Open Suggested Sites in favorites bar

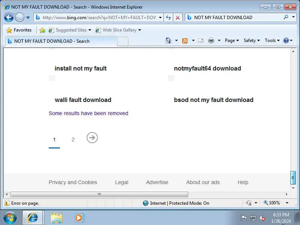pos(70,30)
